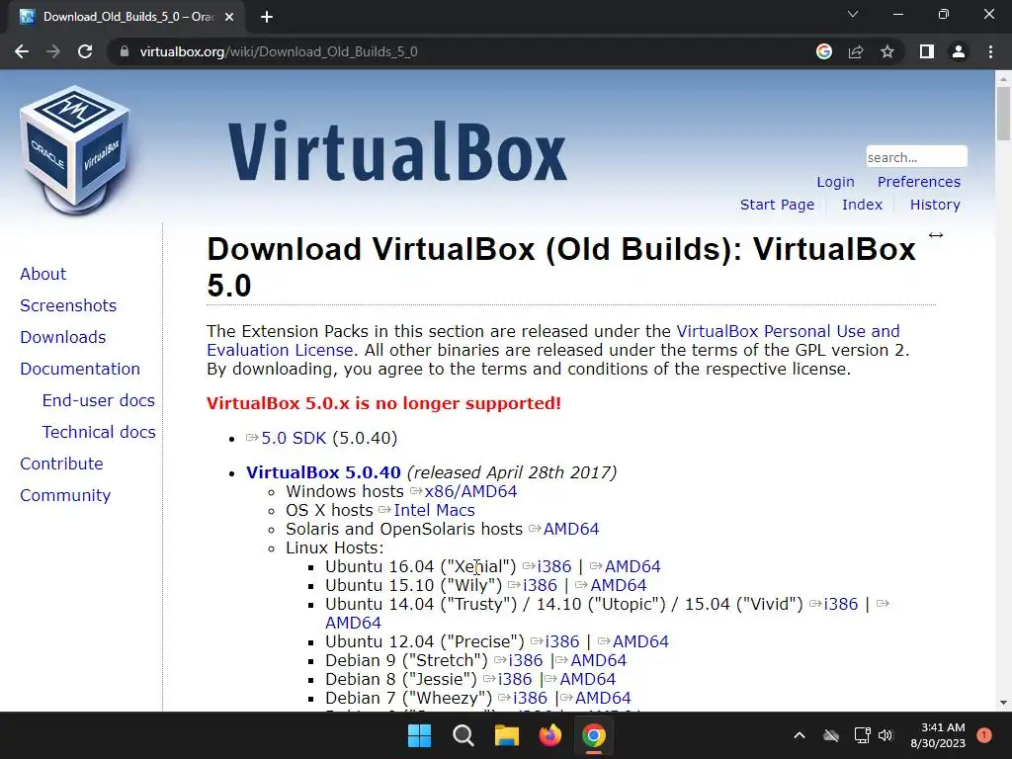The height and width of the screenshot is (759, 1012).
Task: Open About in sidebar
Action: 42,274
